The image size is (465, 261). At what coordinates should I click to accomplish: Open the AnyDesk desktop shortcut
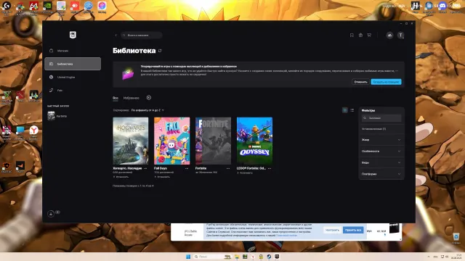pyautogui.click(x=74, y=7)
